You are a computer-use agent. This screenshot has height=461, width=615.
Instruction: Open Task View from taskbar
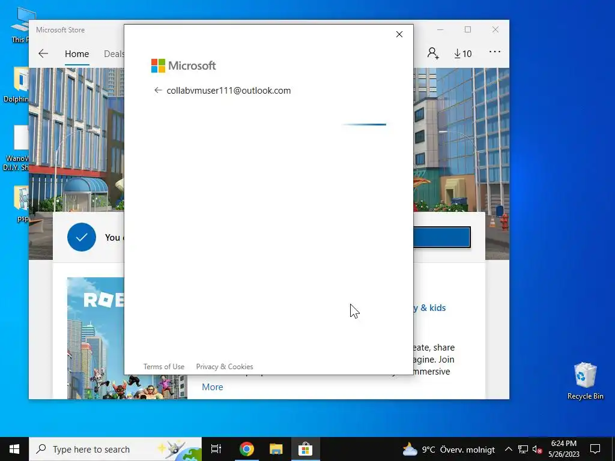[216, 449]
